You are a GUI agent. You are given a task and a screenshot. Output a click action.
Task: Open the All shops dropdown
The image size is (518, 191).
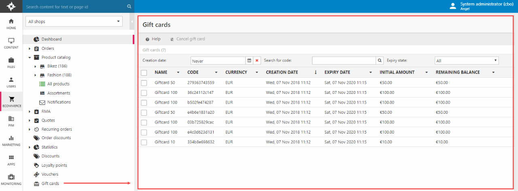[x=74, y=21]
